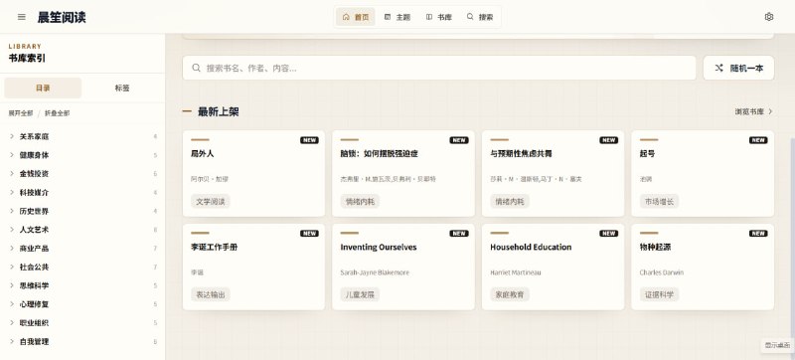Click author Harriet Martineau text
This screenshot has height=360, width=795.
click(516, 272)
